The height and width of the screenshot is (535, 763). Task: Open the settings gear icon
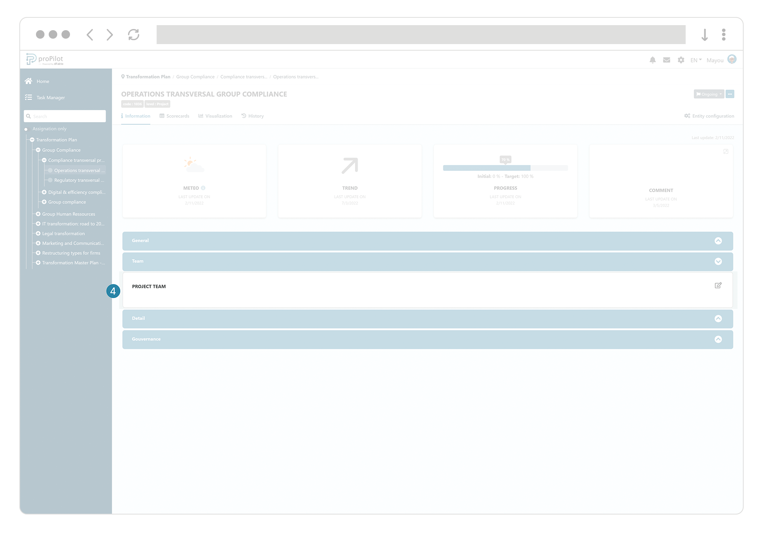[x=681, y=60]
